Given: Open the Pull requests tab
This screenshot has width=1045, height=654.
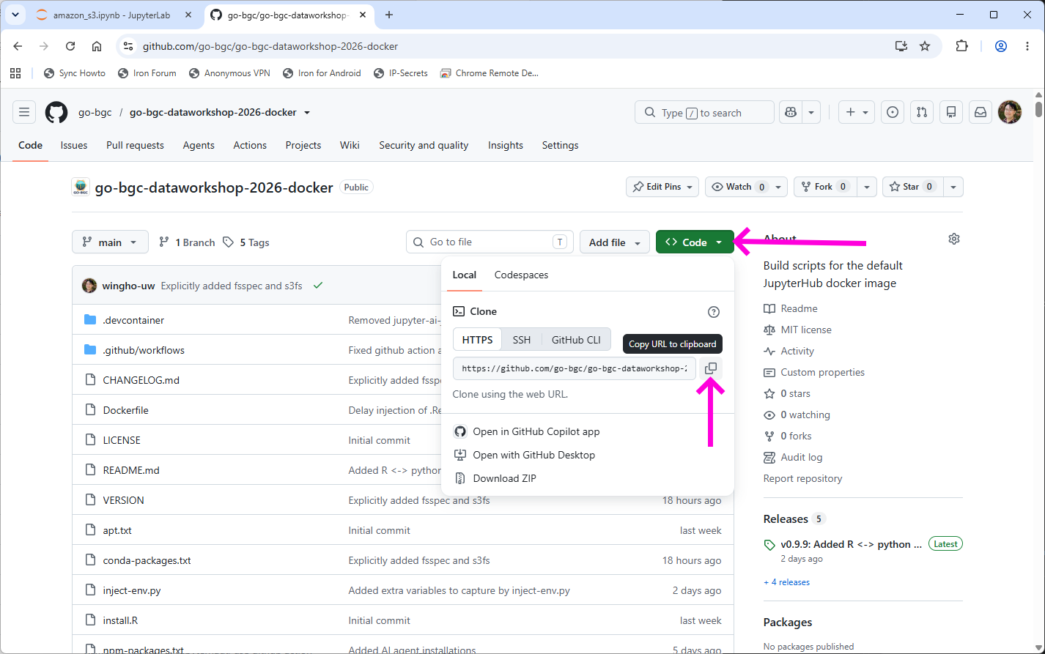Looking at the screenshot, I should pos(135,145).
